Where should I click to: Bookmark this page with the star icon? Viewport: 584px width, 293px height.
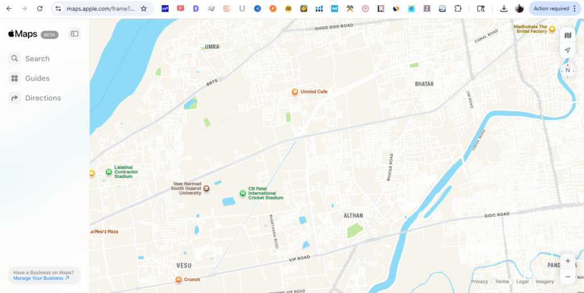144,9
